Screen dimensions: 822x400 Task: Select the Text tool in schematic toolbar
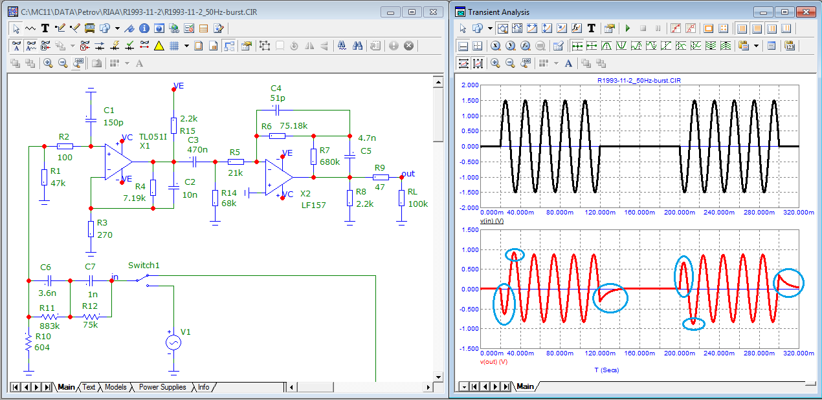(x=45, y=28)
